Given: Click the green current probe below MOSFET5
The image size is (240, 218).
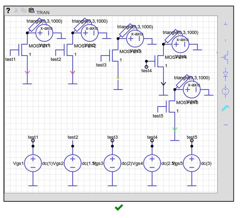Looking at the screenshot, I should click(175, 129).
